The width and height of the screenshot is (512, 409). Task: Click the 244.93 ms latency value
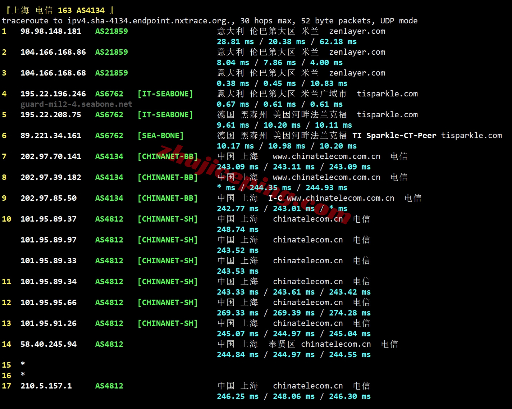[326, 188]
